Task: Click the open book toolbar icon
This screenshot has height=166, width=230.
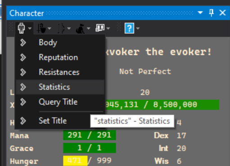Action: click(100, 28)
